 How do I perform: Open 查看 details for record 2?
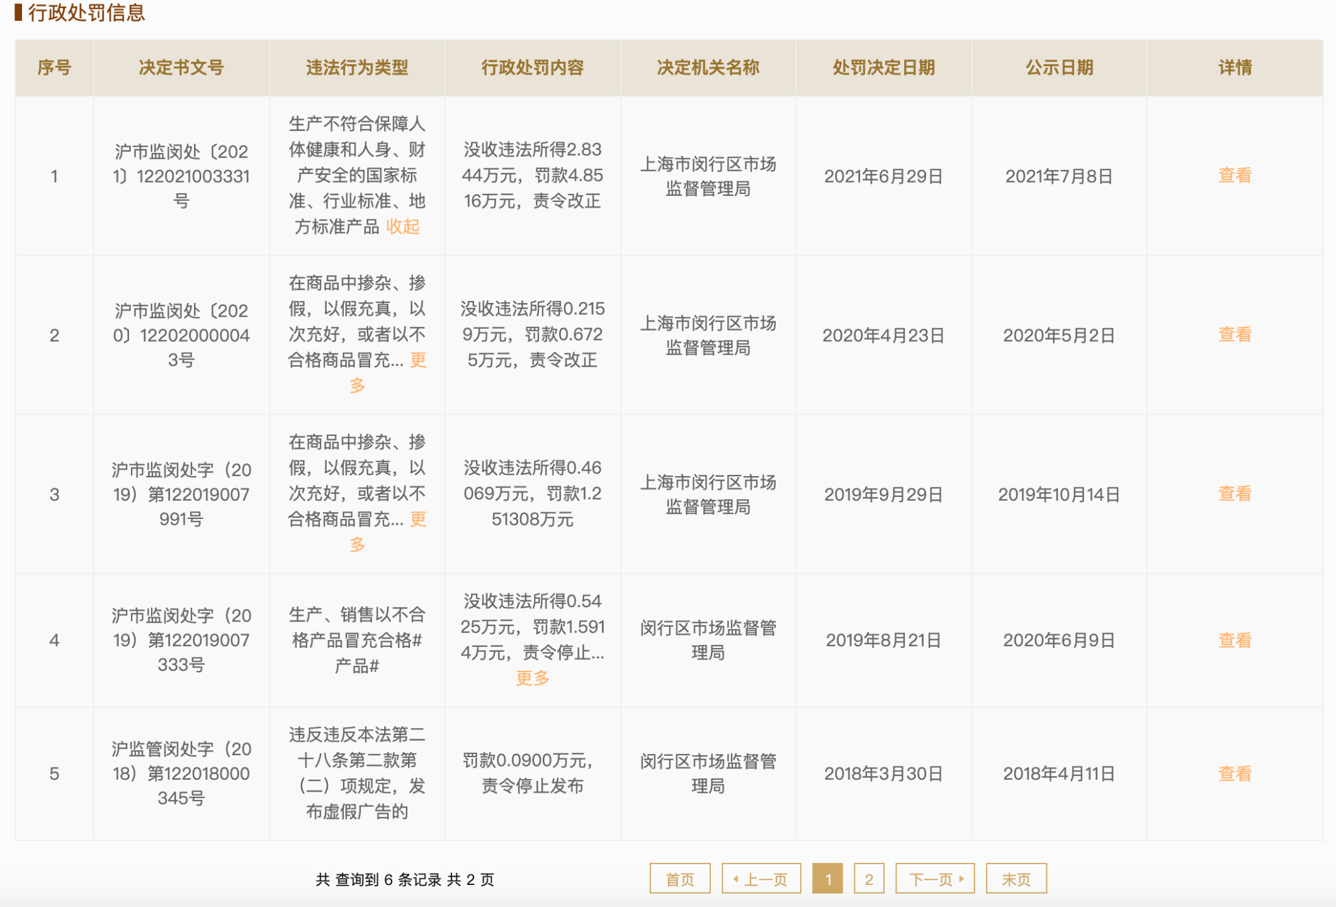[1234, 334]
